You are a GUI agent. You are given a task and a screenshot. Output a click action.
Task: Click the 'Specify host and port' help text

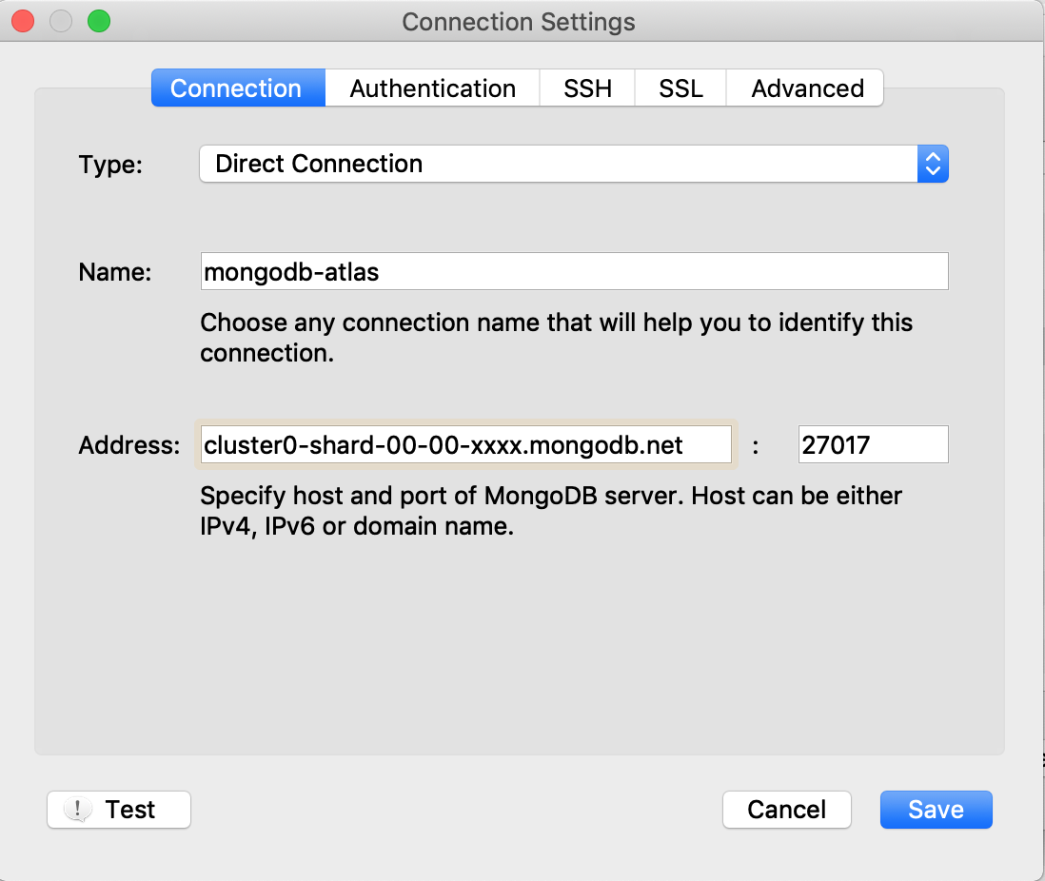(x=550, y=511)
